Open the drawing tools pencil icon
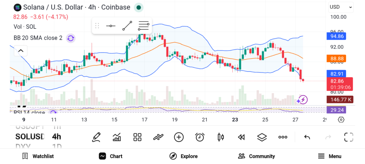 point(96,137)
